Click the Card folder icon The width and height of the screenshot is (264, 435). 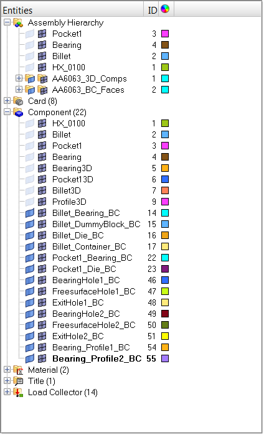[18, 101]
